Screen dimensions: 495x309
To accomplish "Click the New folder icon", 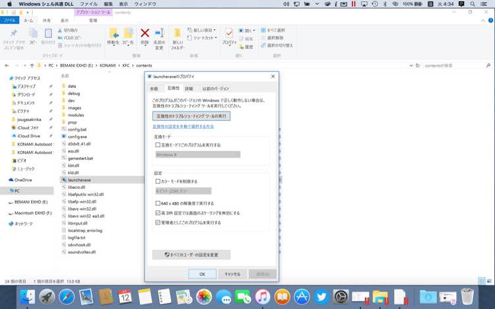I will [178, 33].
